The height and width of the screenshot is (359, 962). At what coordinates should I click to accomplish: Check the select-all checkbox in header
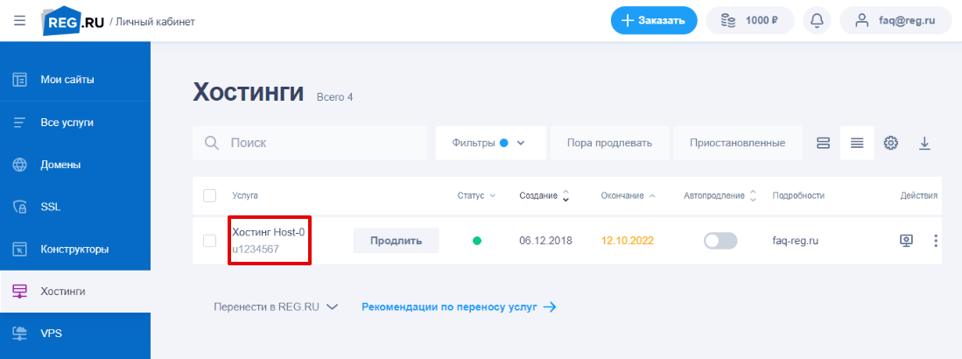(210, 196)
